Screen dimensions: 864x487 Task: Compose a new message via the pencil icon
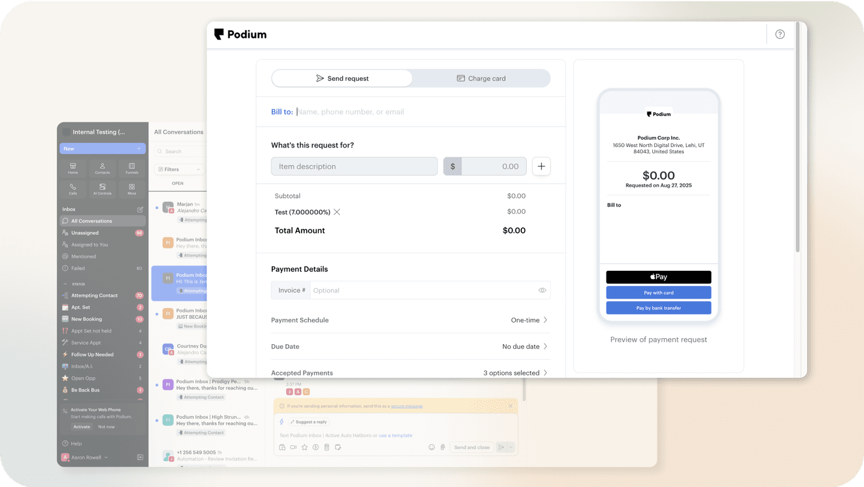140,209
